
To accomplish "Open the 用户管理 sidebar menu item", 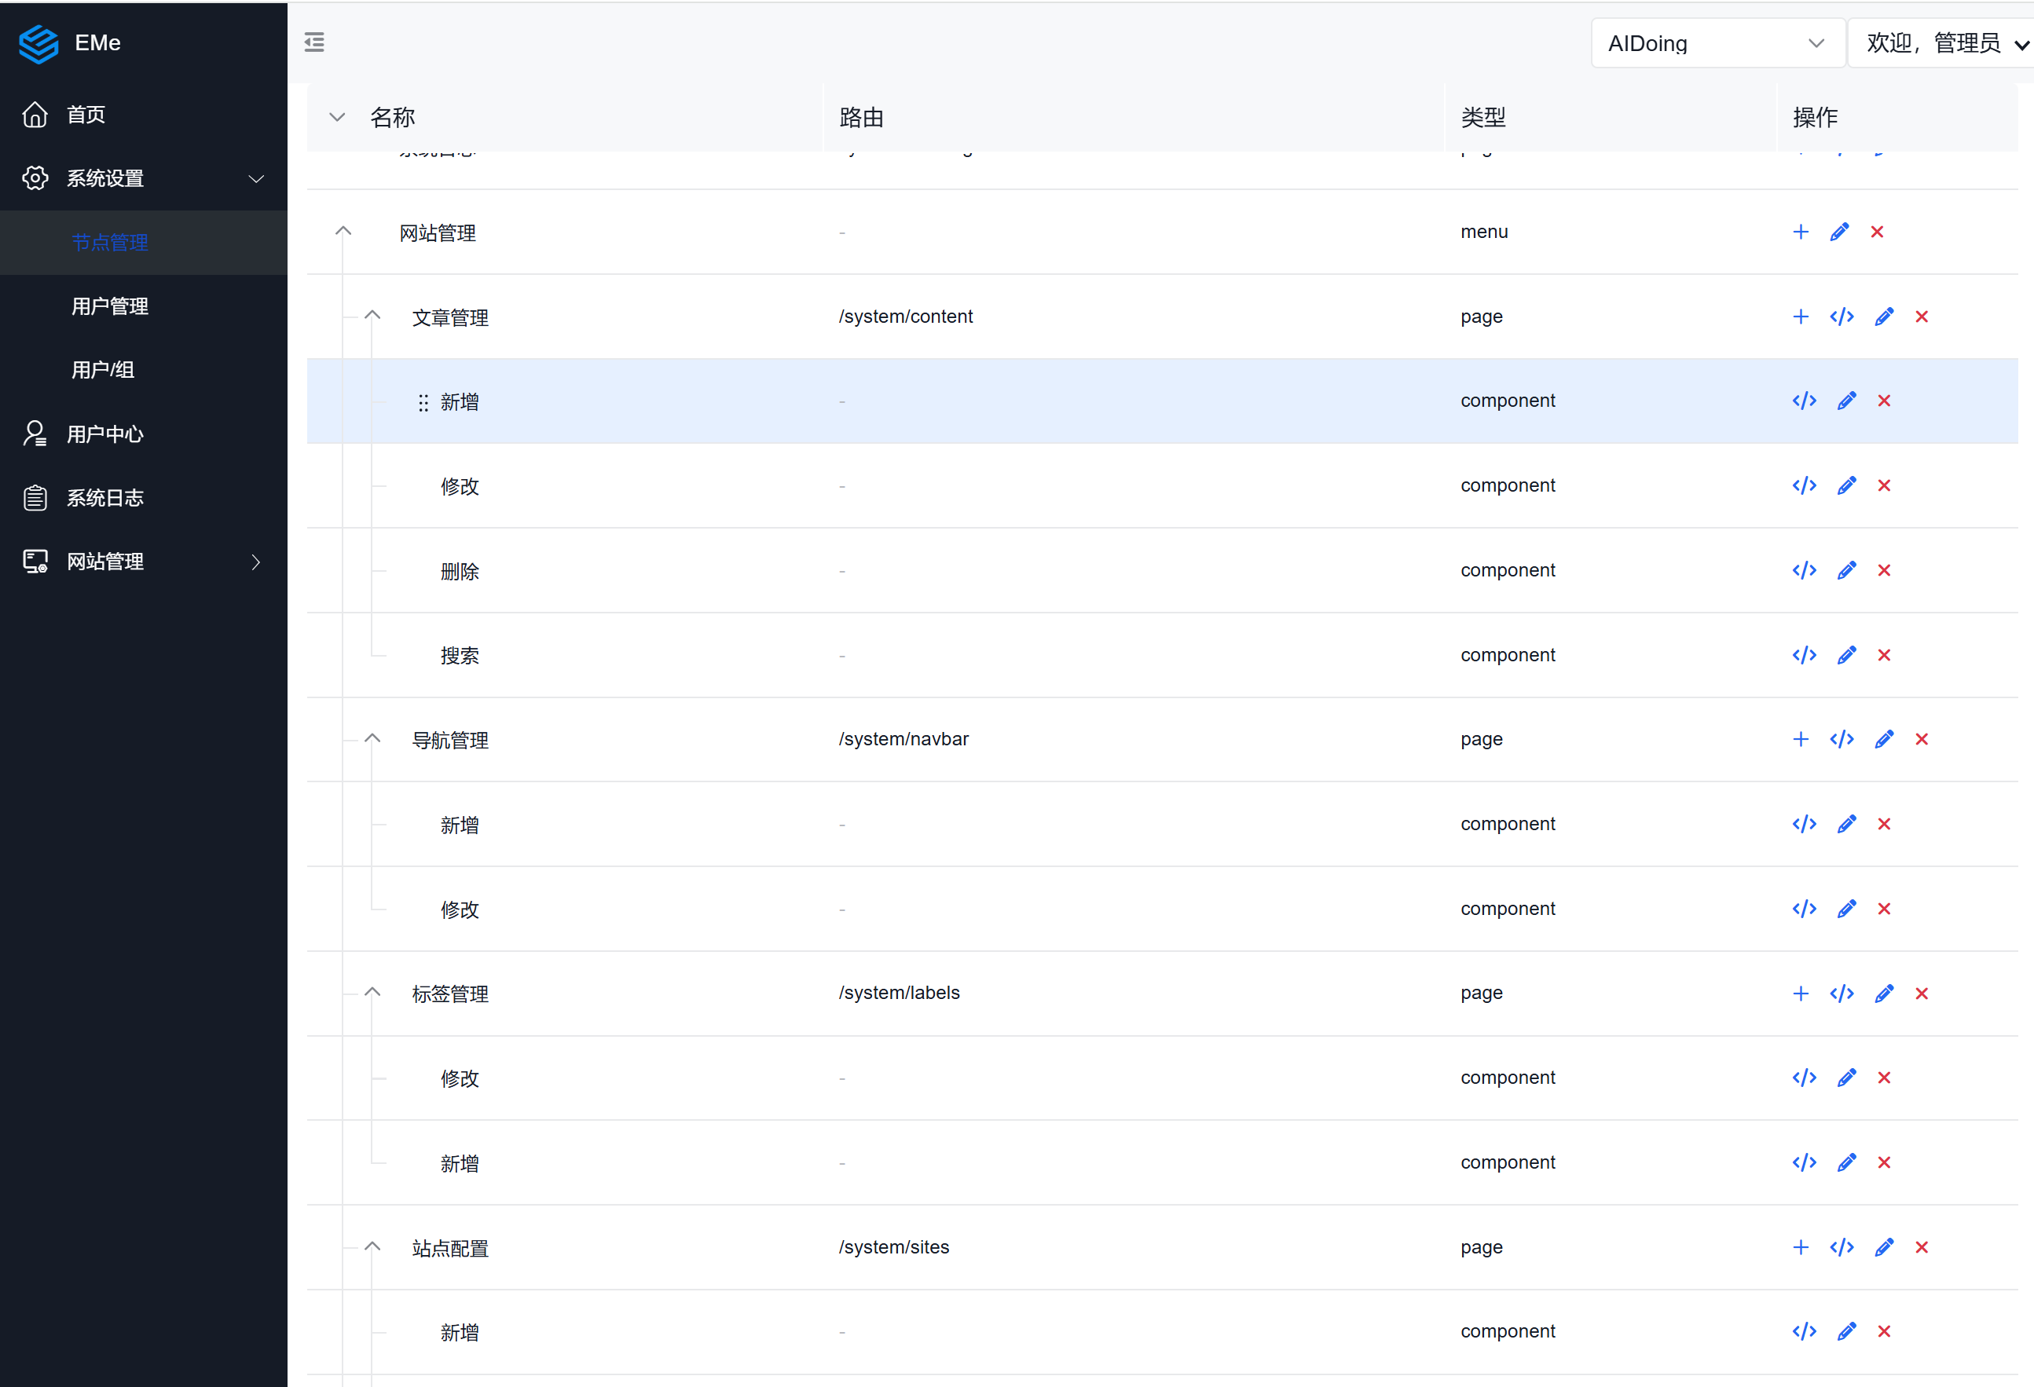I will (x=110, y=306).
